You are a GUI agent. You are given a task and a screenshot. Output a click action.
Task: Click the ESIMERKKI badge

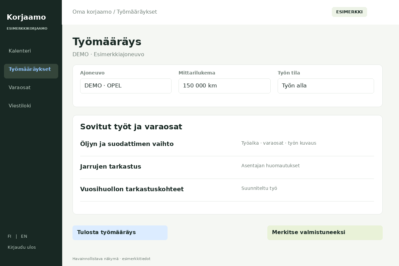tap(349, 12)
